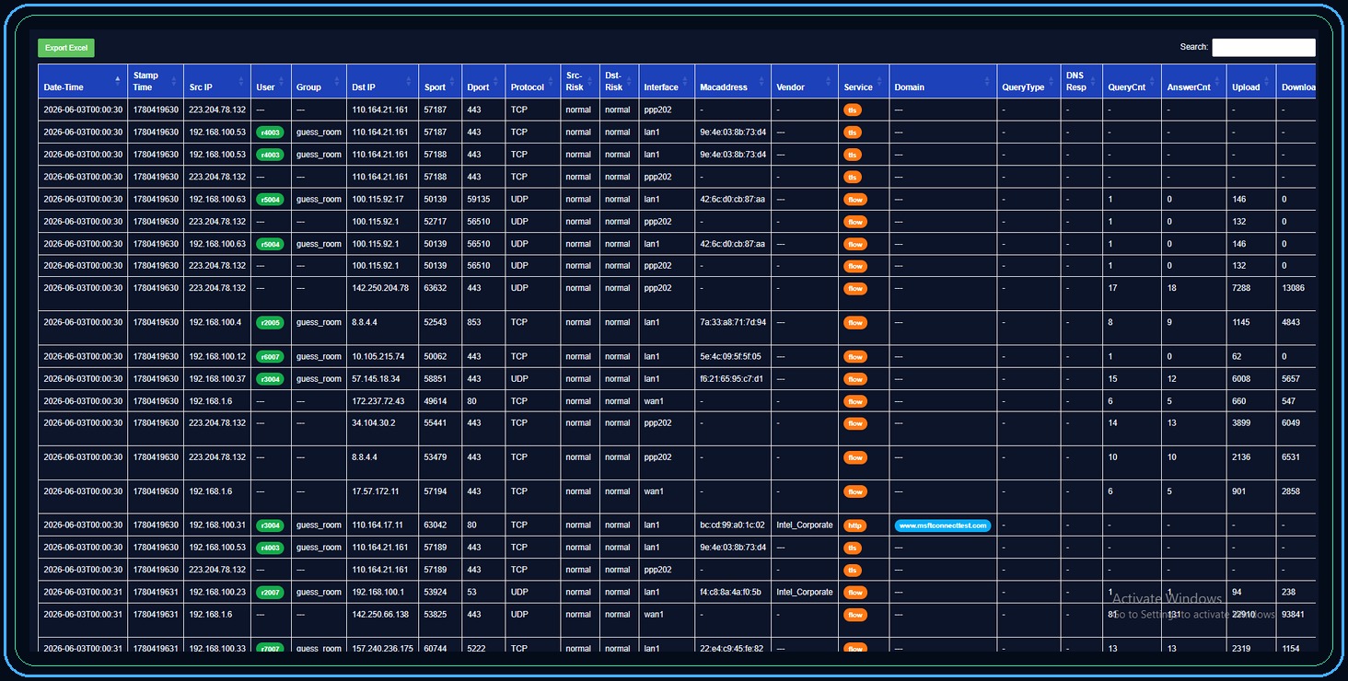
Task: Select MAC address bc:cd:99:a0:1c:02
Action: (x=732, y=525)
